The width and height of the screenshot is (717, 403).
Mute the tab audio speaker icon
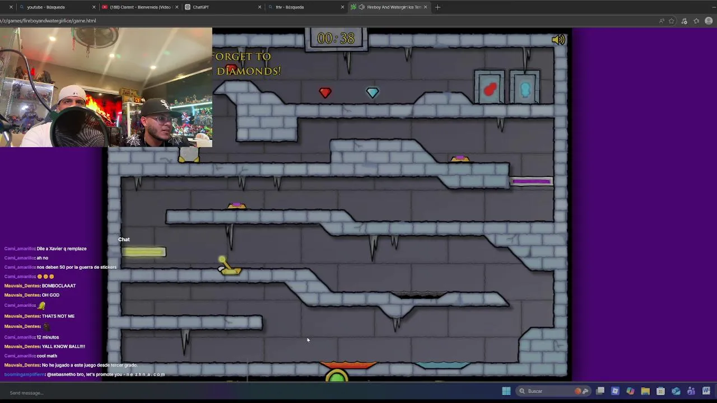(361, 7)
